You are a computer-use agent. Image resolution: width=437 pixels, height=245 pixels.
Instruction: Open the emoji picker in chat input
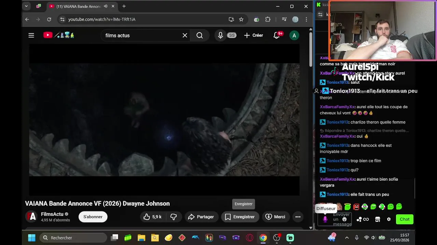coord(344,219)
